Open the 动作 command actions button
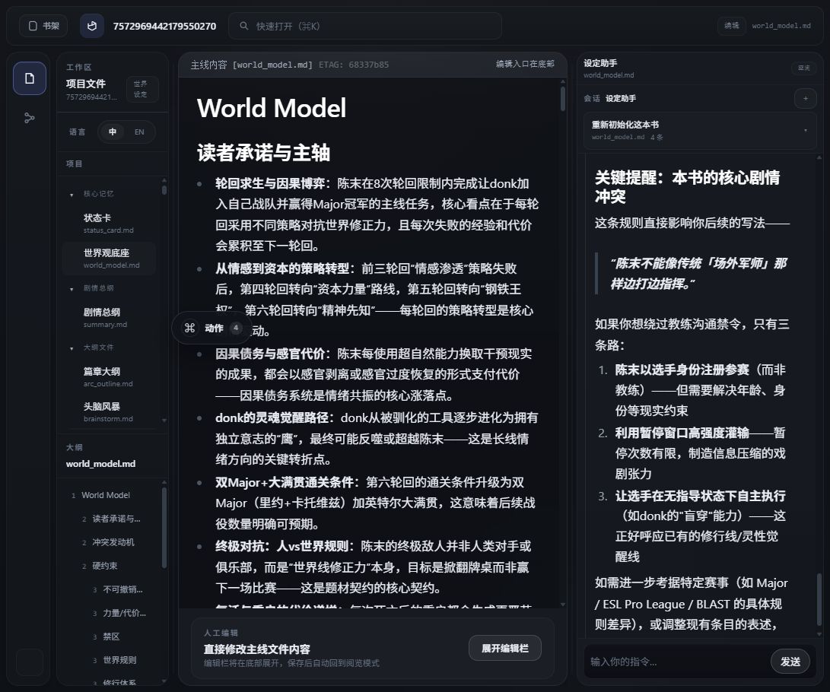The height and width of the screenshot is (692, 830). pyautogui.click(x=211, y=328)
